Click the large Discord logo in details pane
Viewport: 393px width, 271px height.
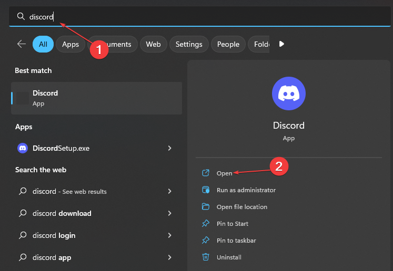289,93
